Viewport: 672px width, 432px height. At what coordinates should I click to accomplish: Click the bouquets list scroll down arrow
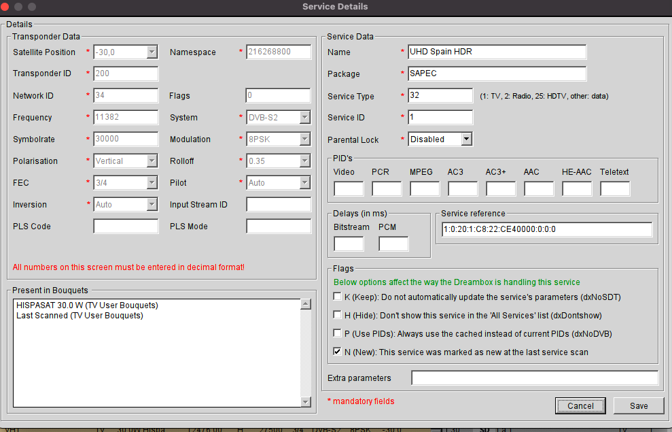tap(305, 402)
